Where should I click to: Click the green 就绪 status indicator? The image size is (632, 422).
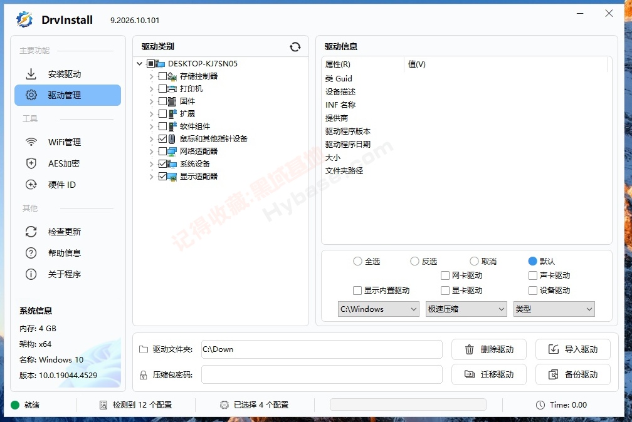[15, 405]
